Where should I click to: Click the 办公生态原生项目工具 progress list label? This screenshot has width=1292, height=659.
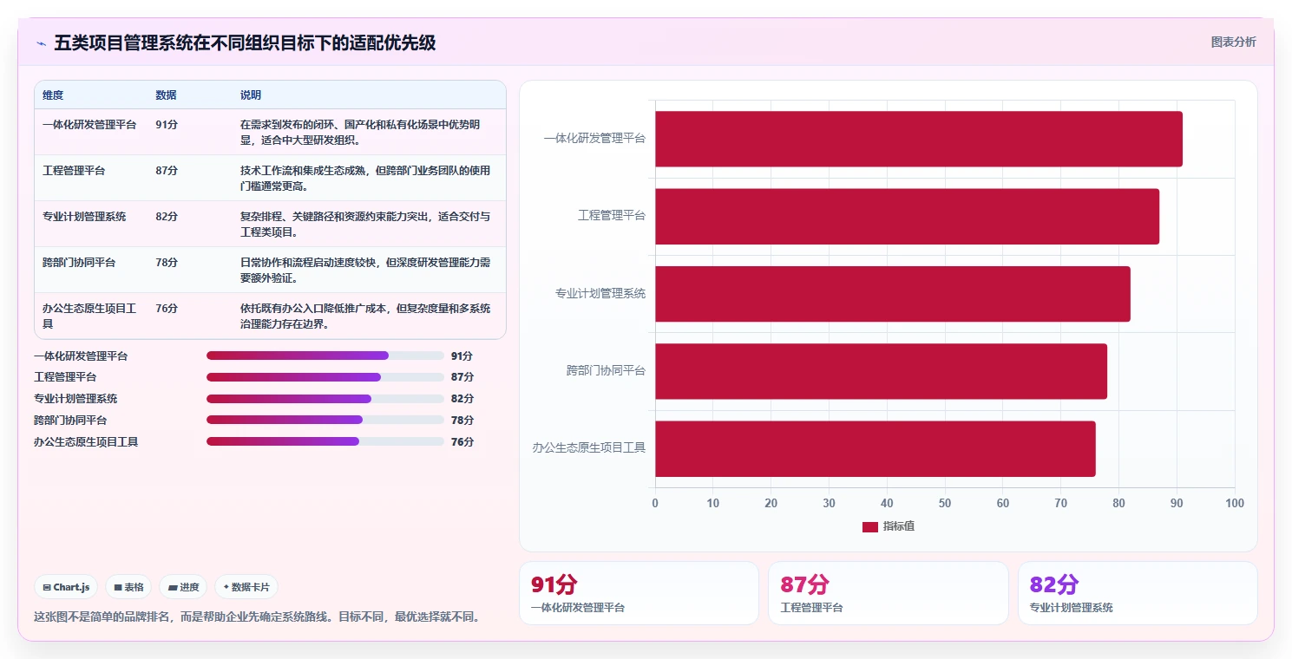(x=86, y=442)
